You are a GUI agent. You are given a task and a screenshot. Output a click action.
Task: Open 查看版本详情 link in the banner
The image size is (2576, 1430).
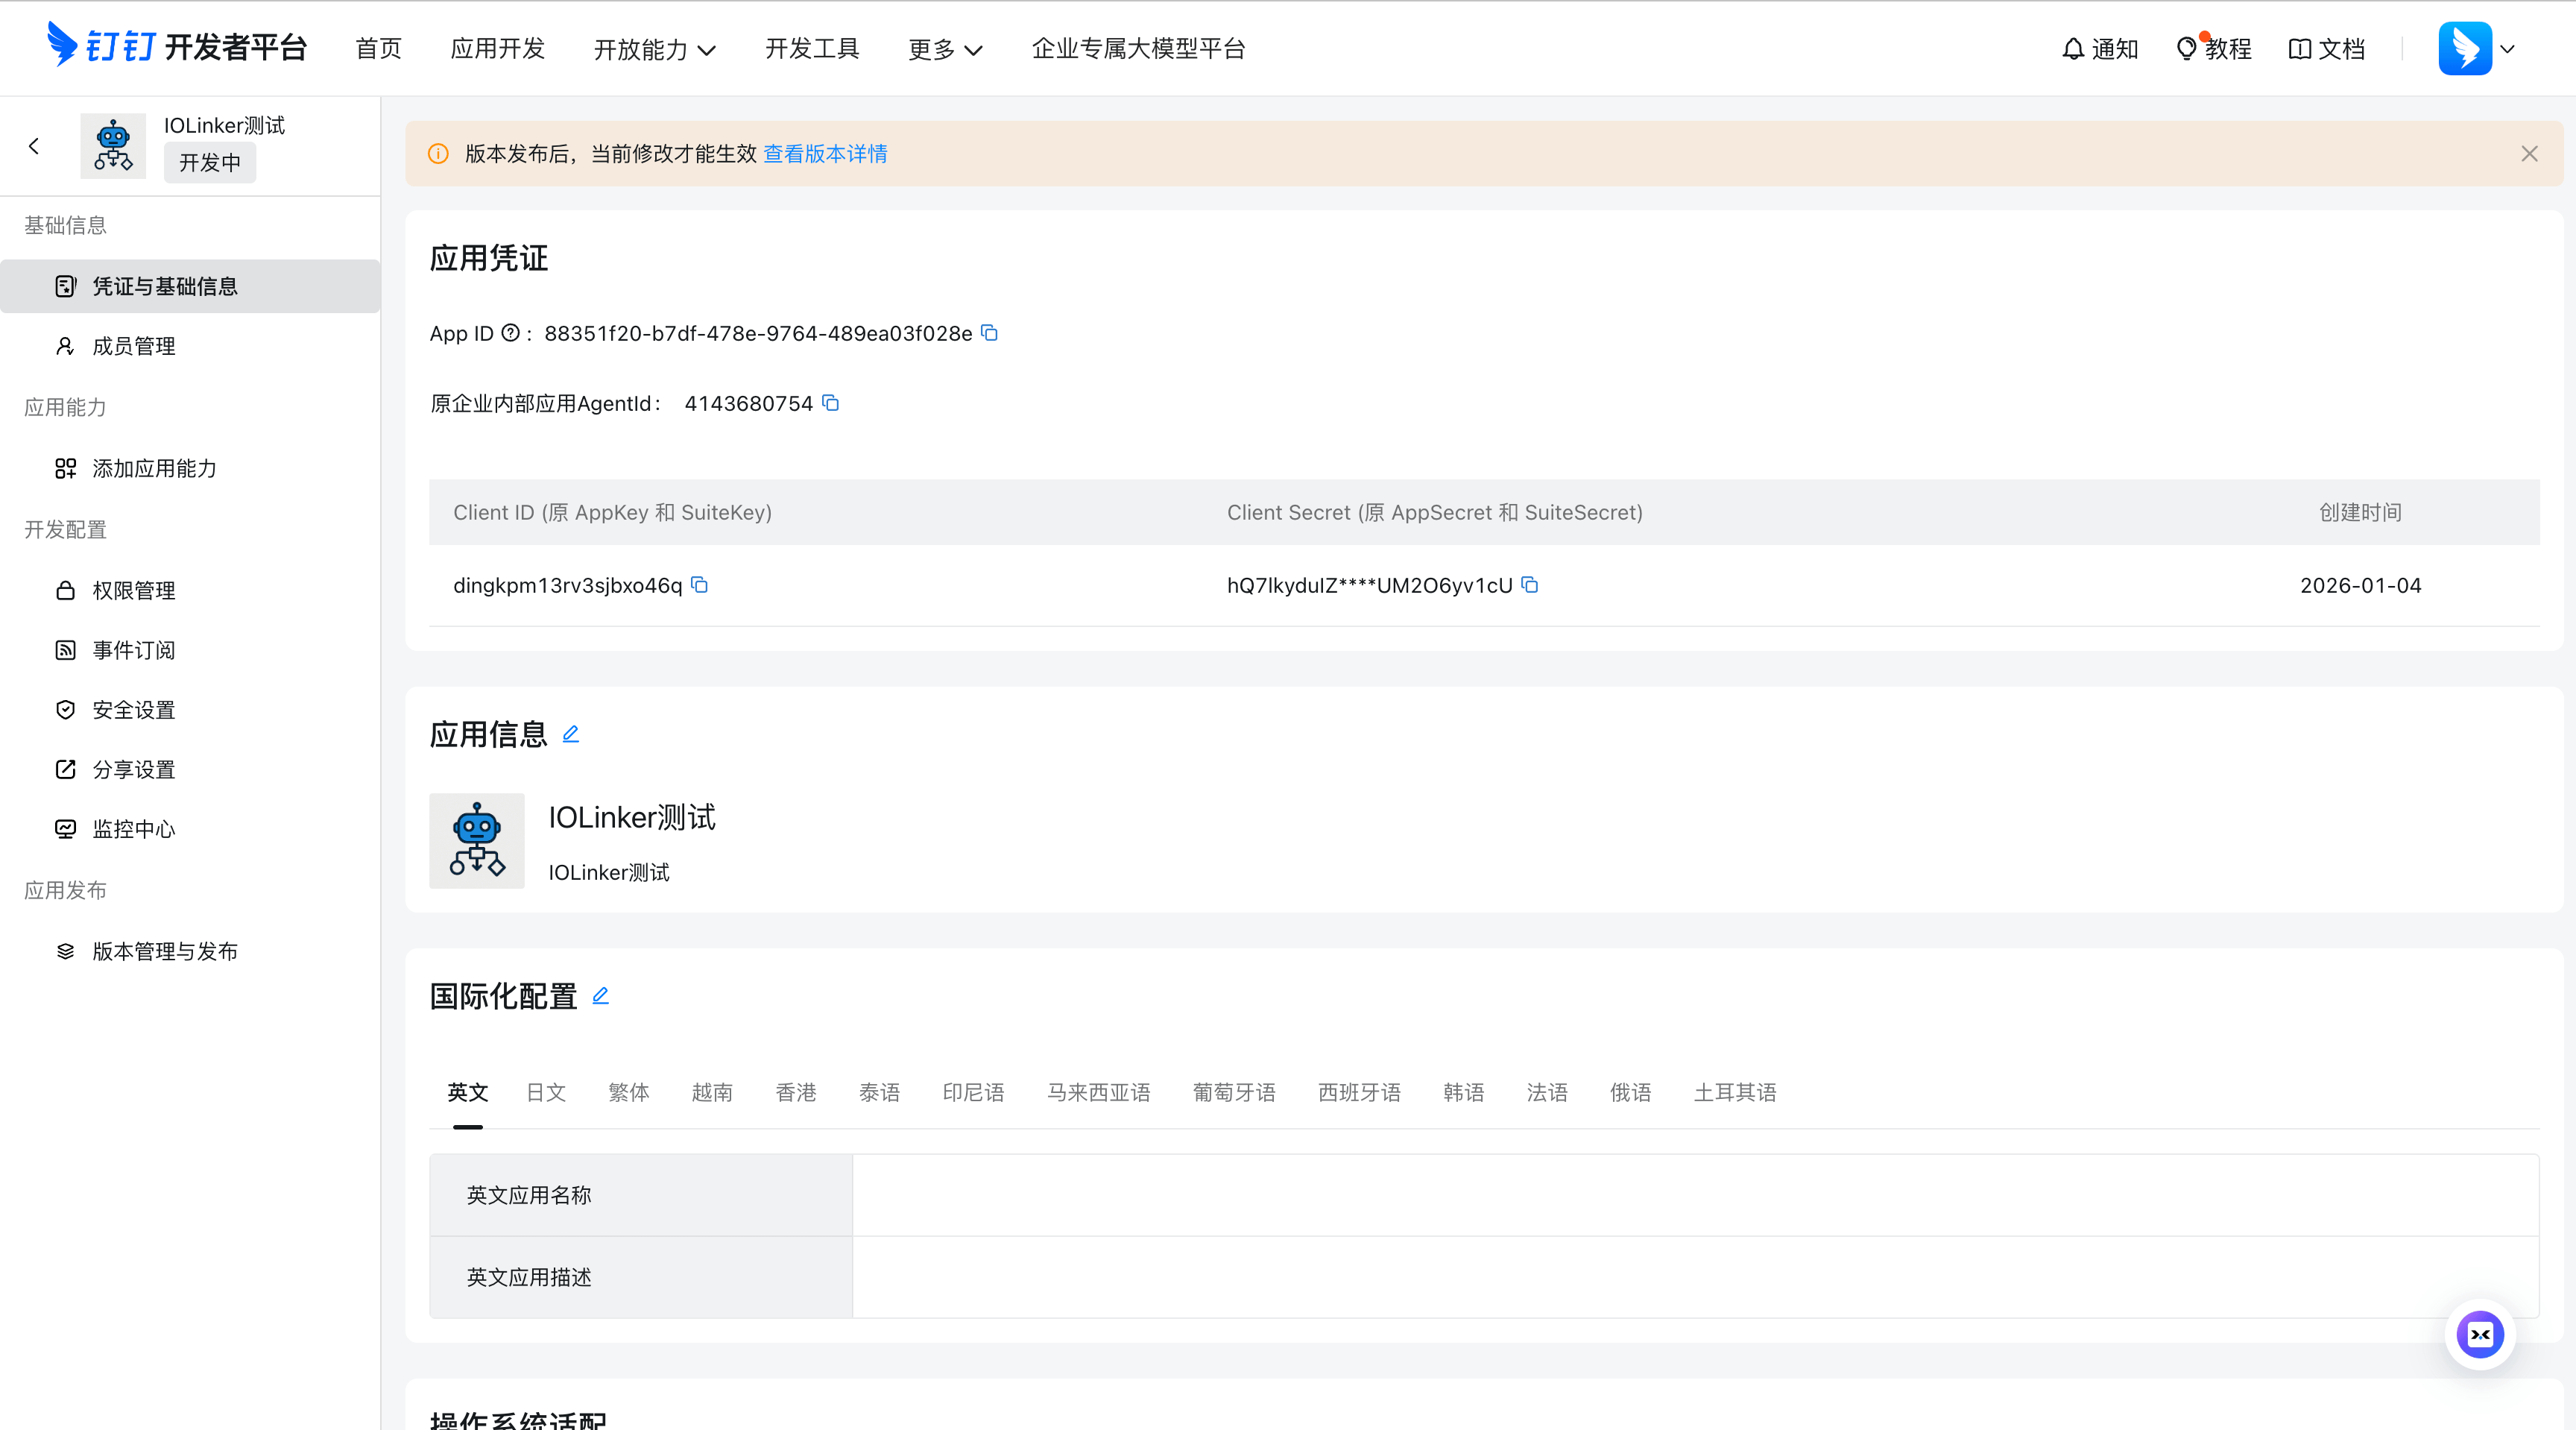pos(825,154)
